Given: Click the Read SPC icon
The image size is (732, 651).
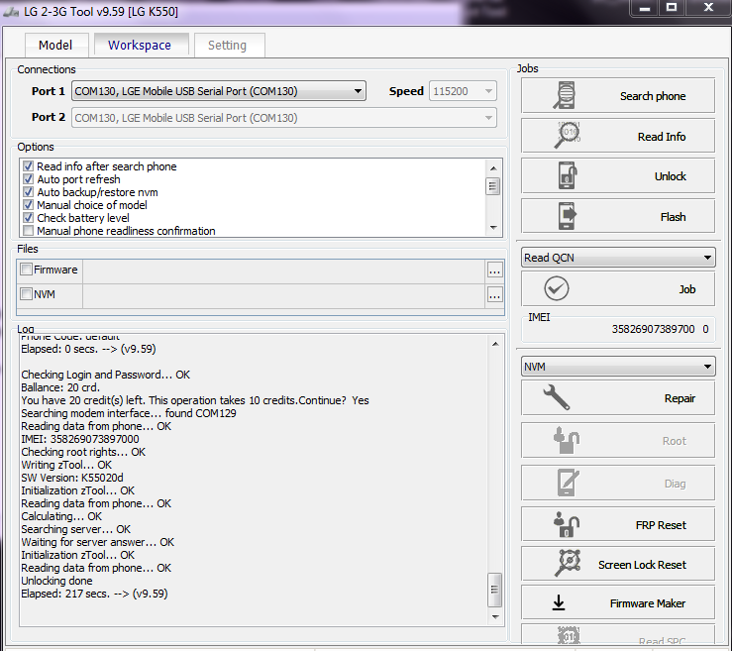Looking at the screenshot, I should click(x=569, y=635).
